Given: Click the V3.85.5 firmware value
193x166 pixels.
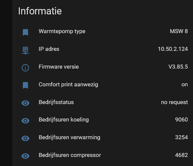Looking at the screenshot, I should tap(178, 67).
